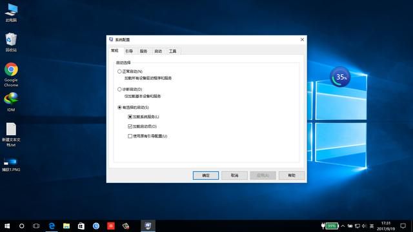The width and height of the screenshot is (413, 232).
Task: Open the Microsoft Store taskbar icon
Action: [x=81, y=226]
